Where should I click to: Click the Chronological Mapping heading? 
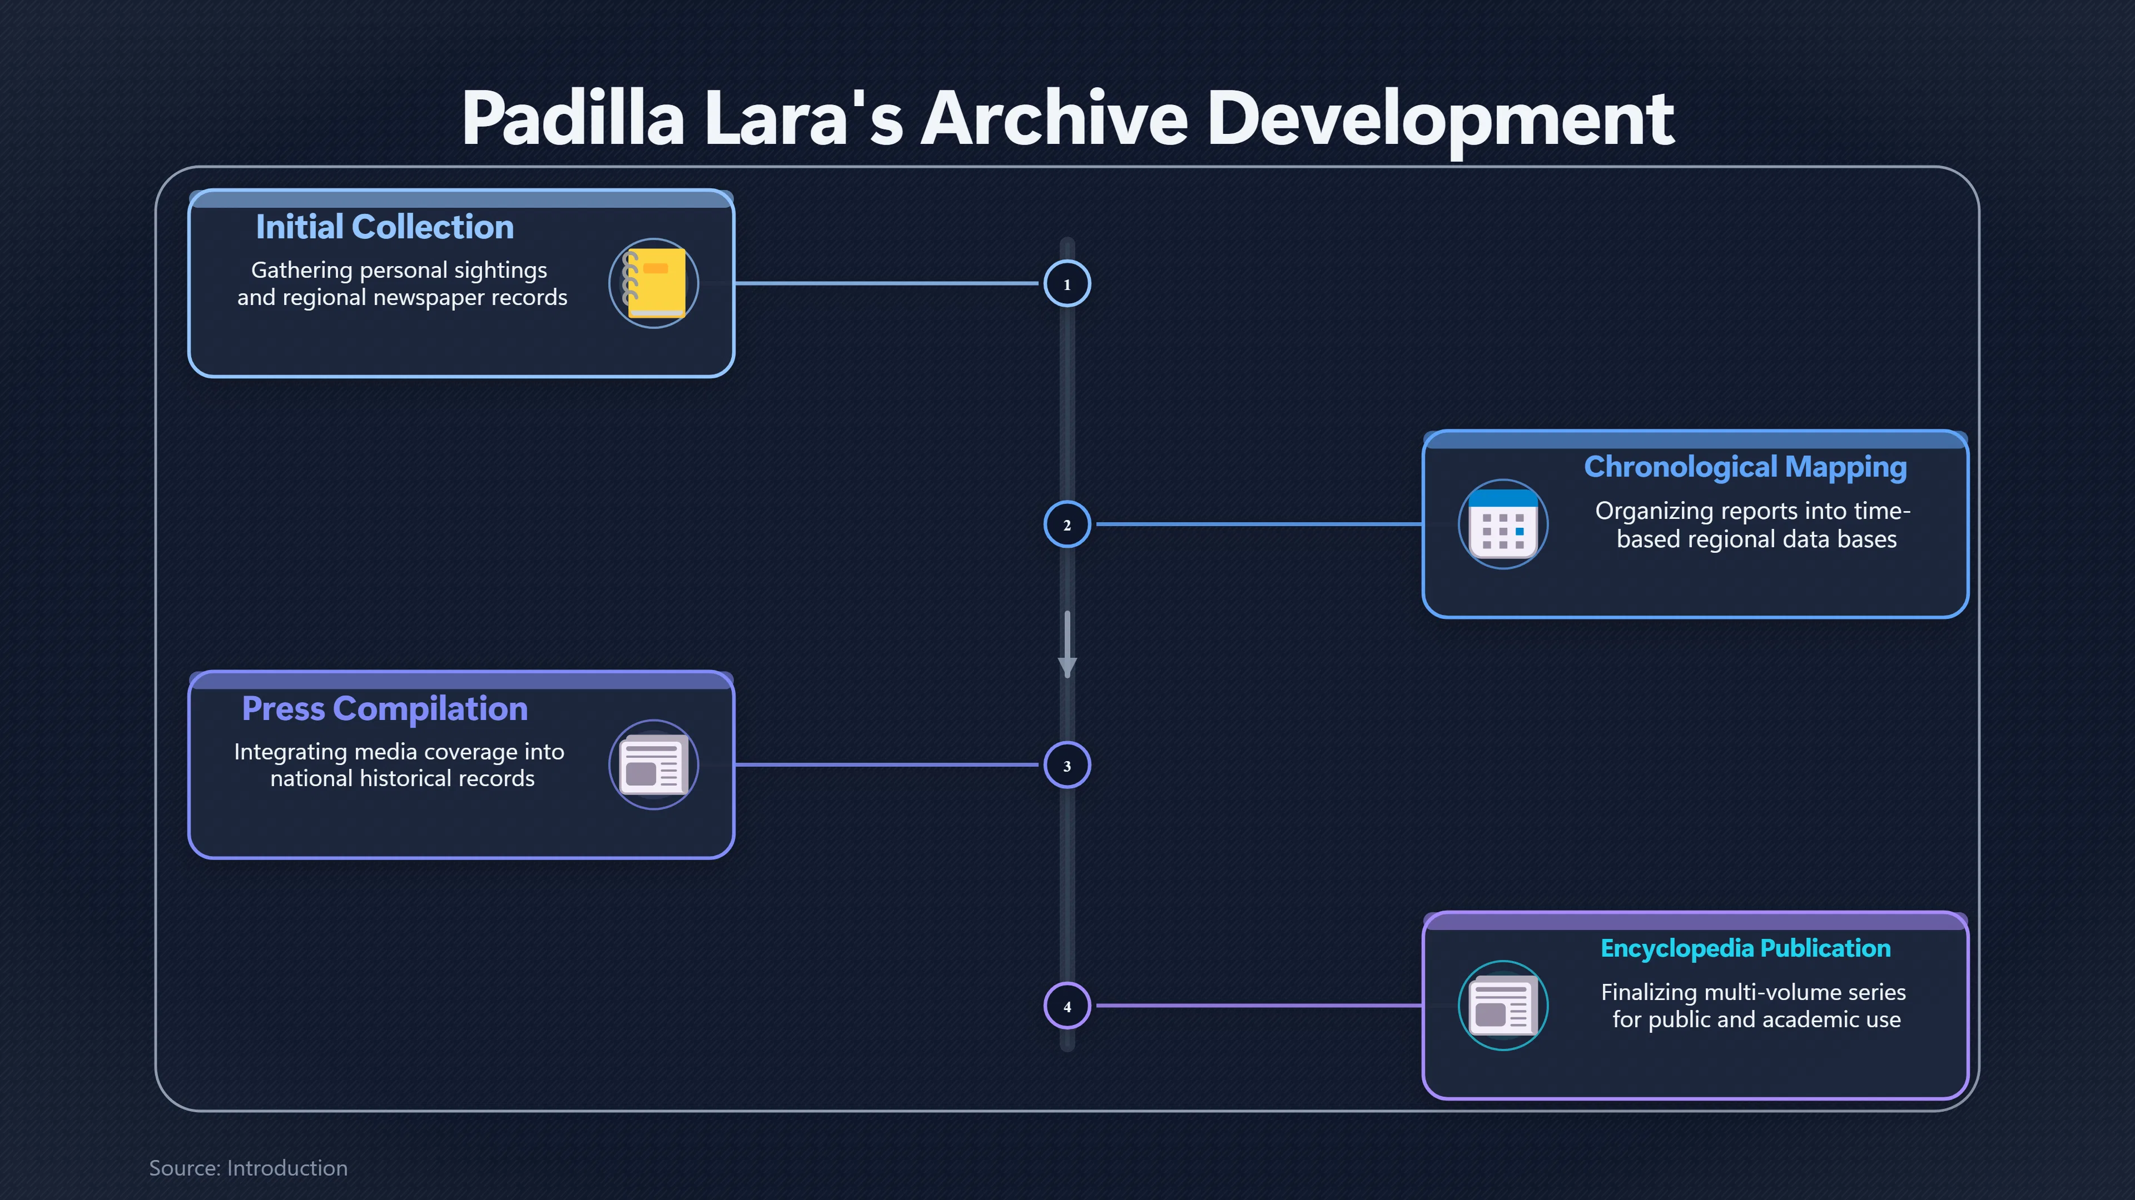click(1745, 467)
